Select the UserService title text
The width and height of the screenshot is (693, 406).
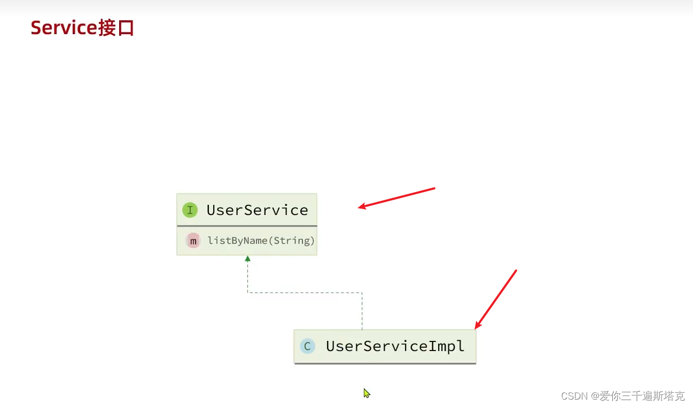coord(258,210)
